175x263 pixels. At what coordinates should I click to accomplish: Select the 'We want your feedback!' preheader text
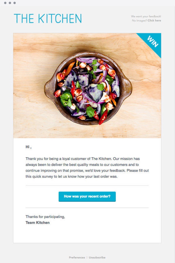[x=146, y=16]
